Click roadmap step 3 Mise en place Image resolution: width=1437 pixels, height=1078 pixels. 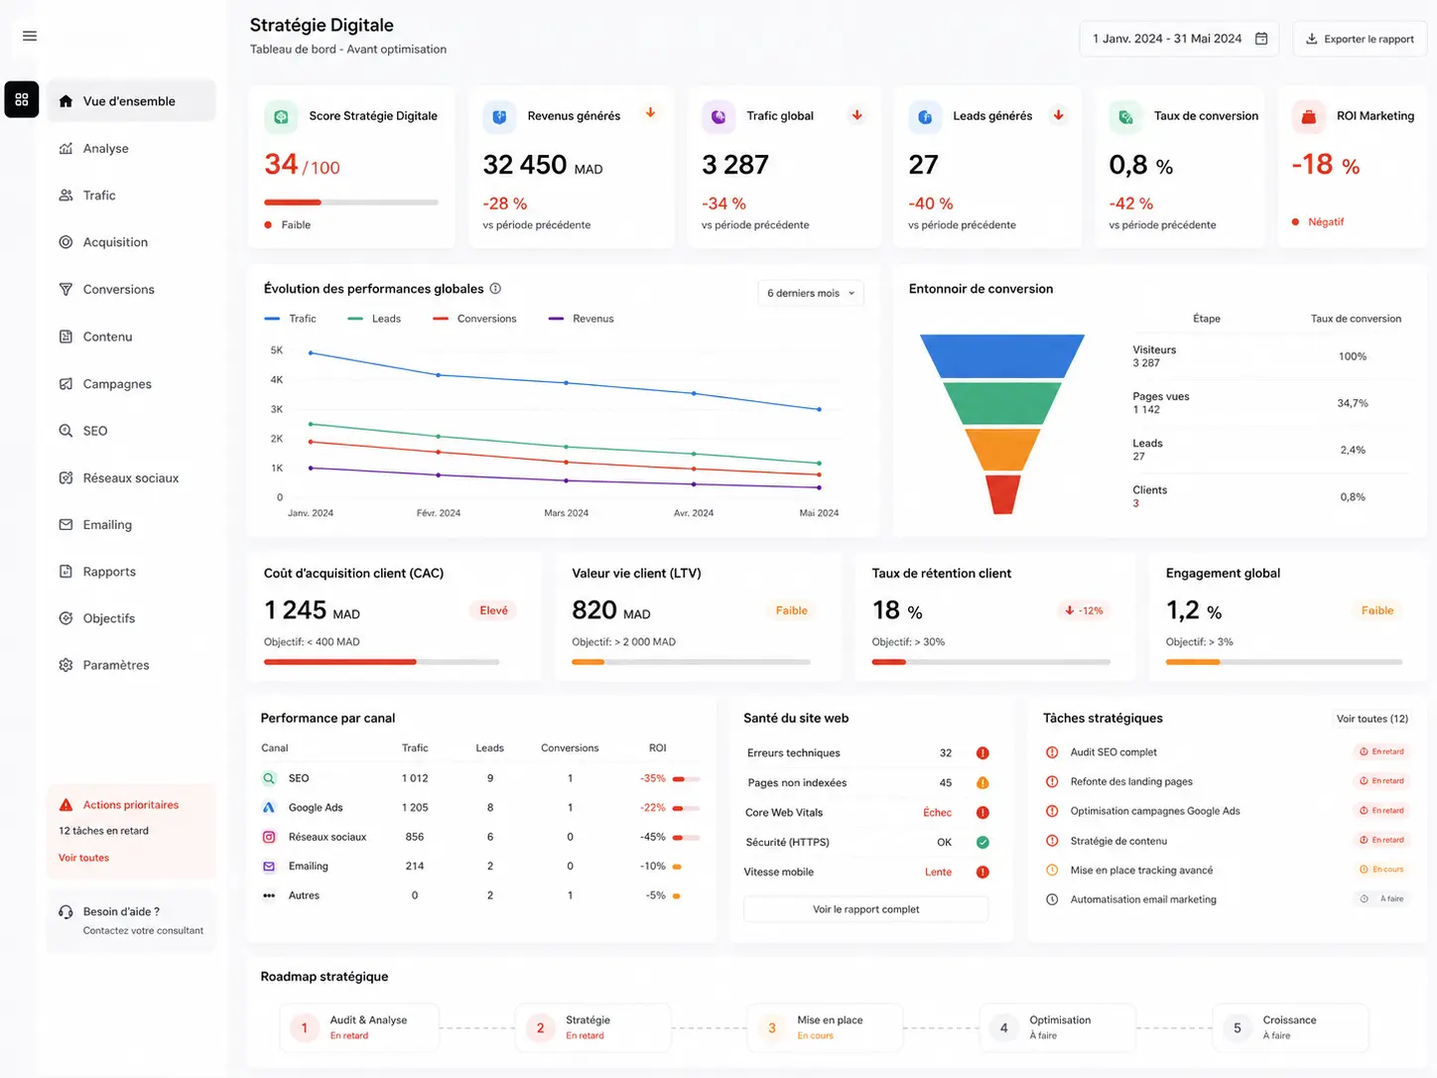tap(826, 1027)
